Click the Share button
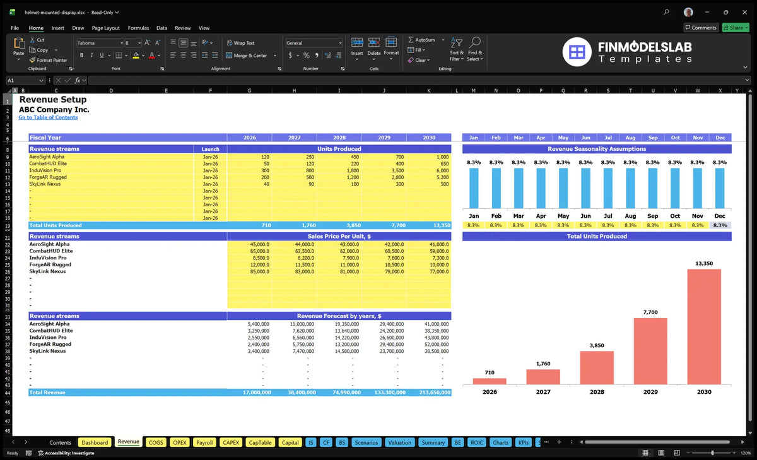The width and height of the screenshot is (757, 460). coord(736,28)
